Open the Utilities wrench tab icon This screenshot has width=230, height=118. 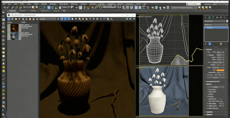pyautogui.click(x=225, y=18)
